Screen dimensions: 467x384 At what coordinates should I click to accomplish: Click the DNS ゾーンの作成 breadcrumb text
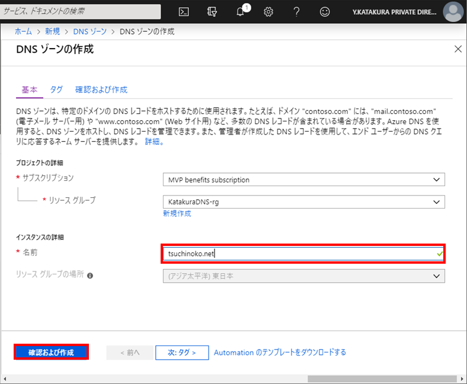pos(147,31)
